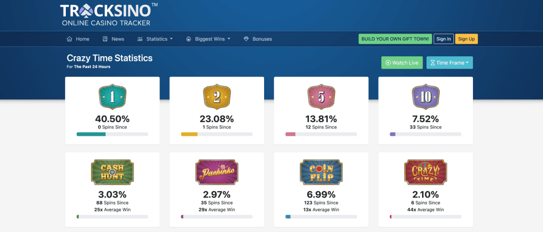Click the Sign In button
Screen dimensions: 543x232
coord(444,39)
